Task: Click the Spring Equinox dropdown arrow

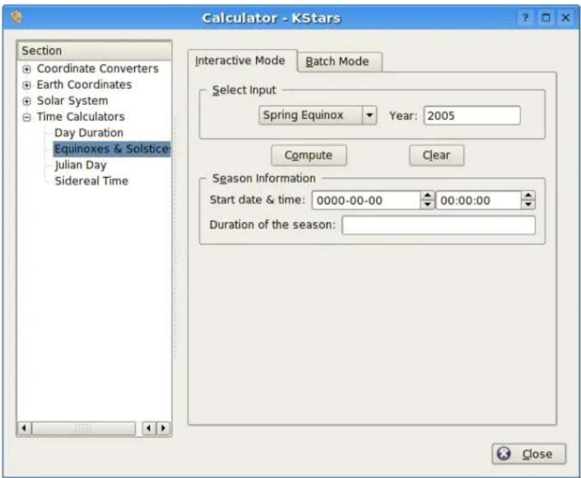Action: (369, 116)
